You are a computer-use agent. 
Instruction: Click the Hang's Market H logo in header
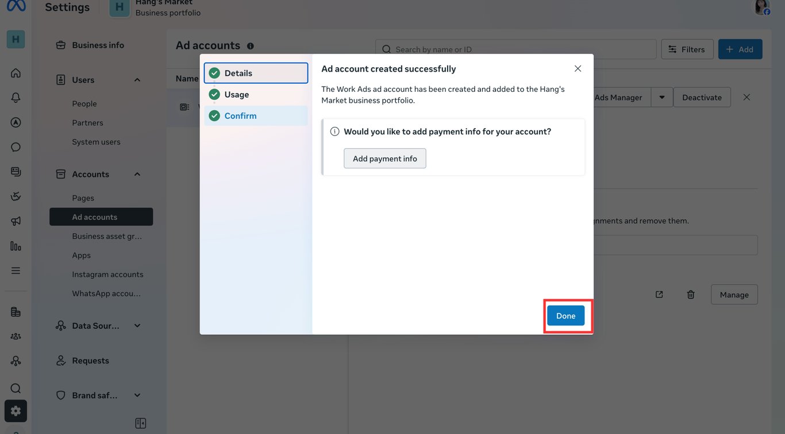click(x=120, y=7)
